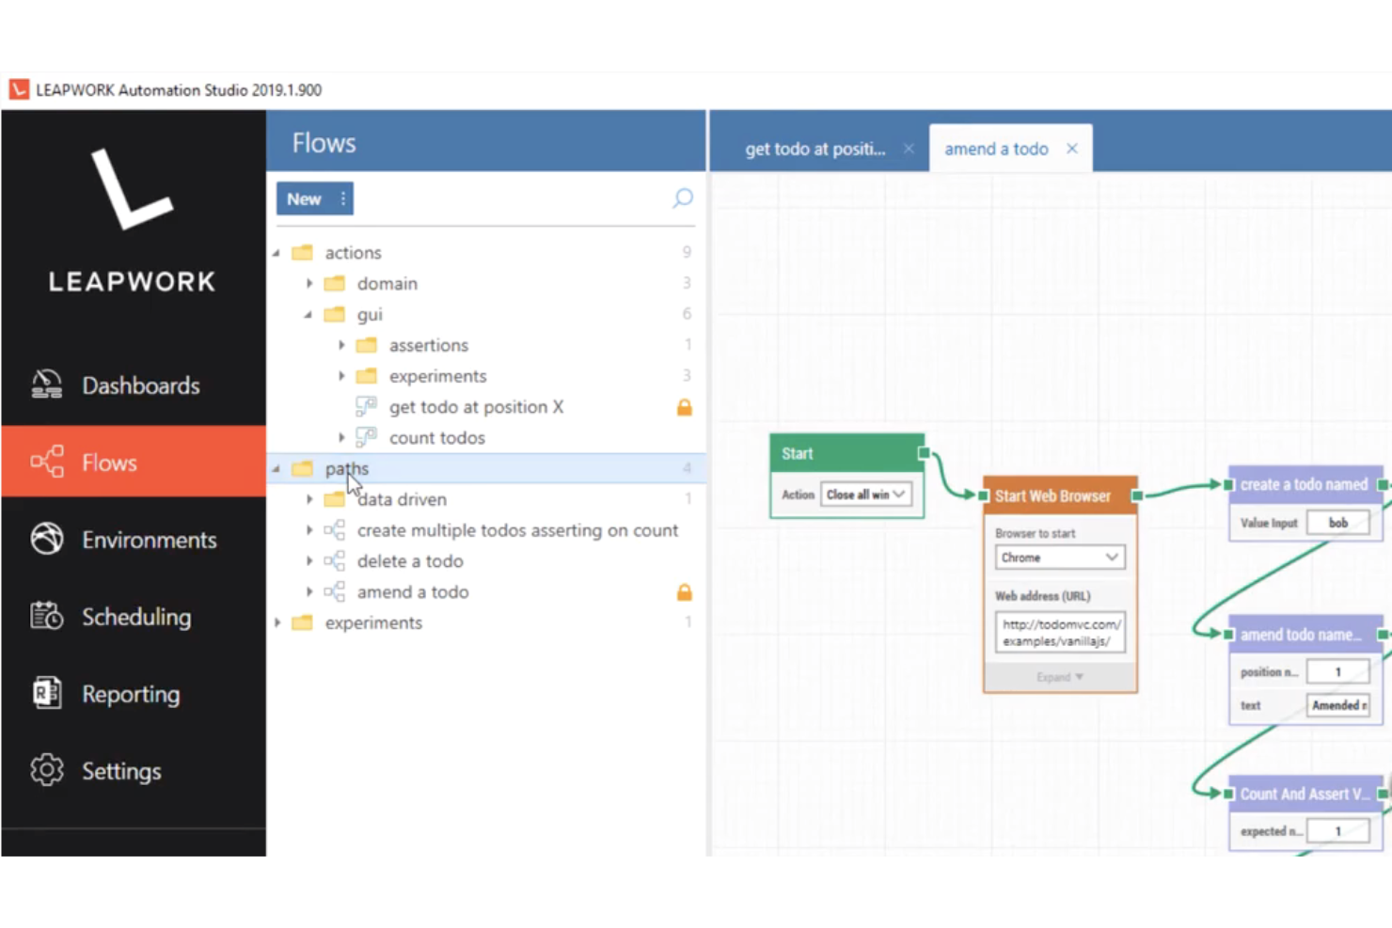Click the Web address URL field
Viewport: 1392px width, 928px height.
pos(1060,633)
